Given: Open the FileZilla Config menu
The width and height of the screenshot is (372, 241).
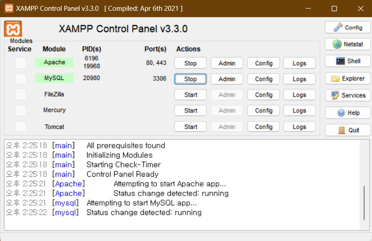Looking at the screenshot, I should (264, 95).
